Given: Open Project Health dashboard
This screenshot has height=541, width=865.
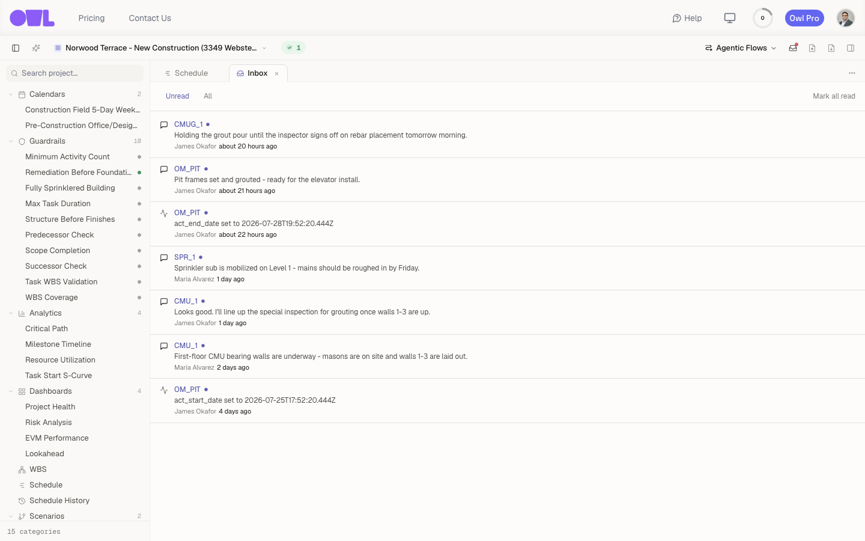Looking at the screenshot, I should tap(50, 407).
